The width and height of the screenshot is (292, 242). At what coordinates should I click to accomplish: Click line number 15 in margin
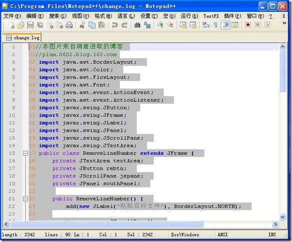pos(12,153)
